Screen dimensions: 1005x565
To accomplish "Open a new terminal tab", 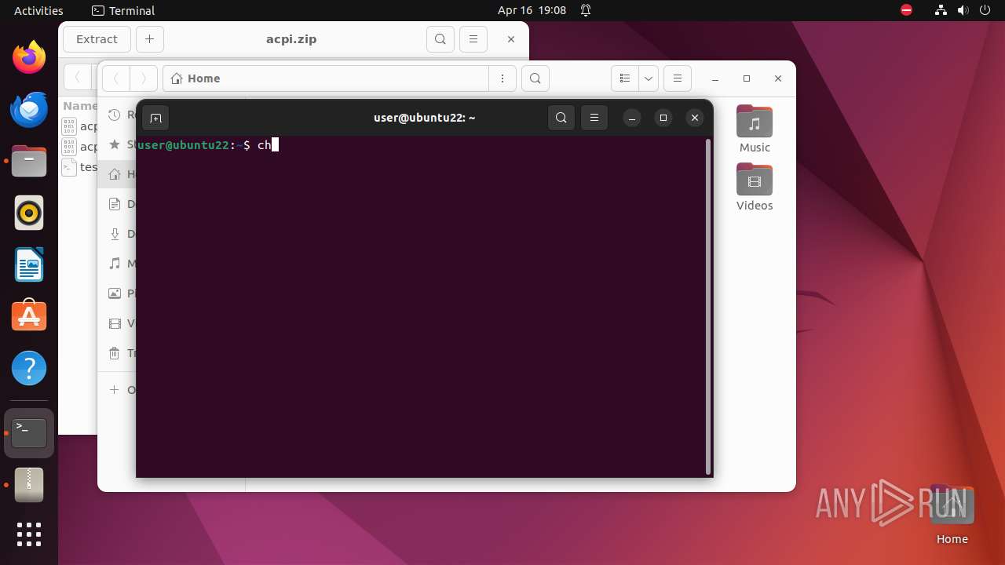I will (155, 118).
